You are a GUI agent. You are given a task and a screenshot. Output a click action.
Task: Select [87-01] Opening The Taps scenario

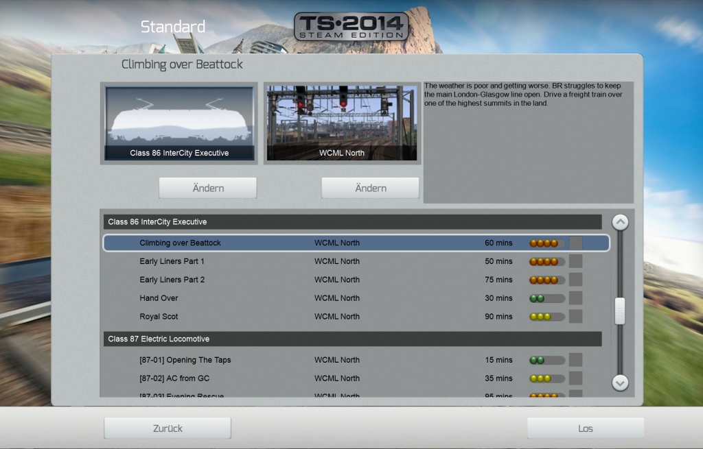coord(356,360)
